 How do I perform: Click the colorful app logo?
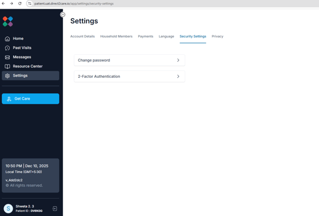pyautogui.click(x=7, y=21)
